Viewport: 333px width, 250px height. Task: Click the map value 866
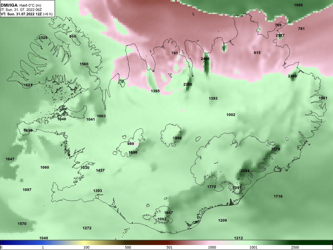pyautogui.click(x=73, y=37)
